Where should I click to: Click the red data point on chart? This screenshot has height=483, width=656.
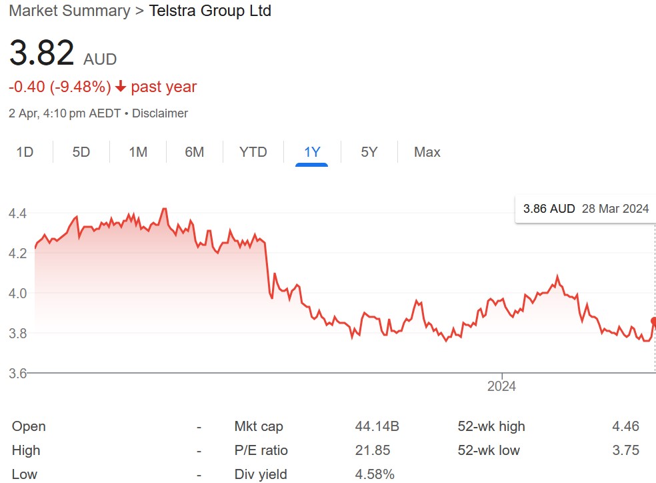tap(653, 321)
